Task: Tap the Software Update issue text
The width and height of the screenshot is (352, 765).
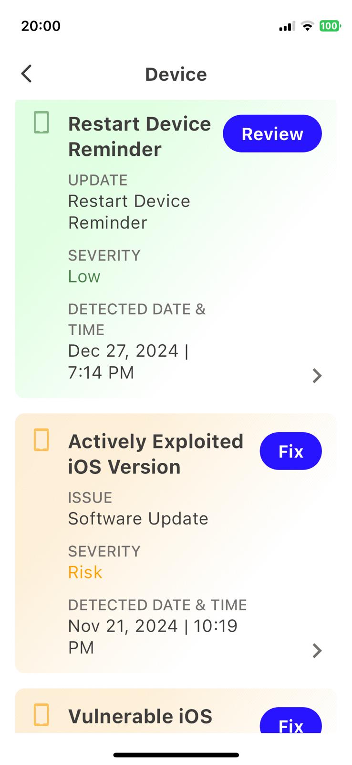Action: [x=138, y=519]
